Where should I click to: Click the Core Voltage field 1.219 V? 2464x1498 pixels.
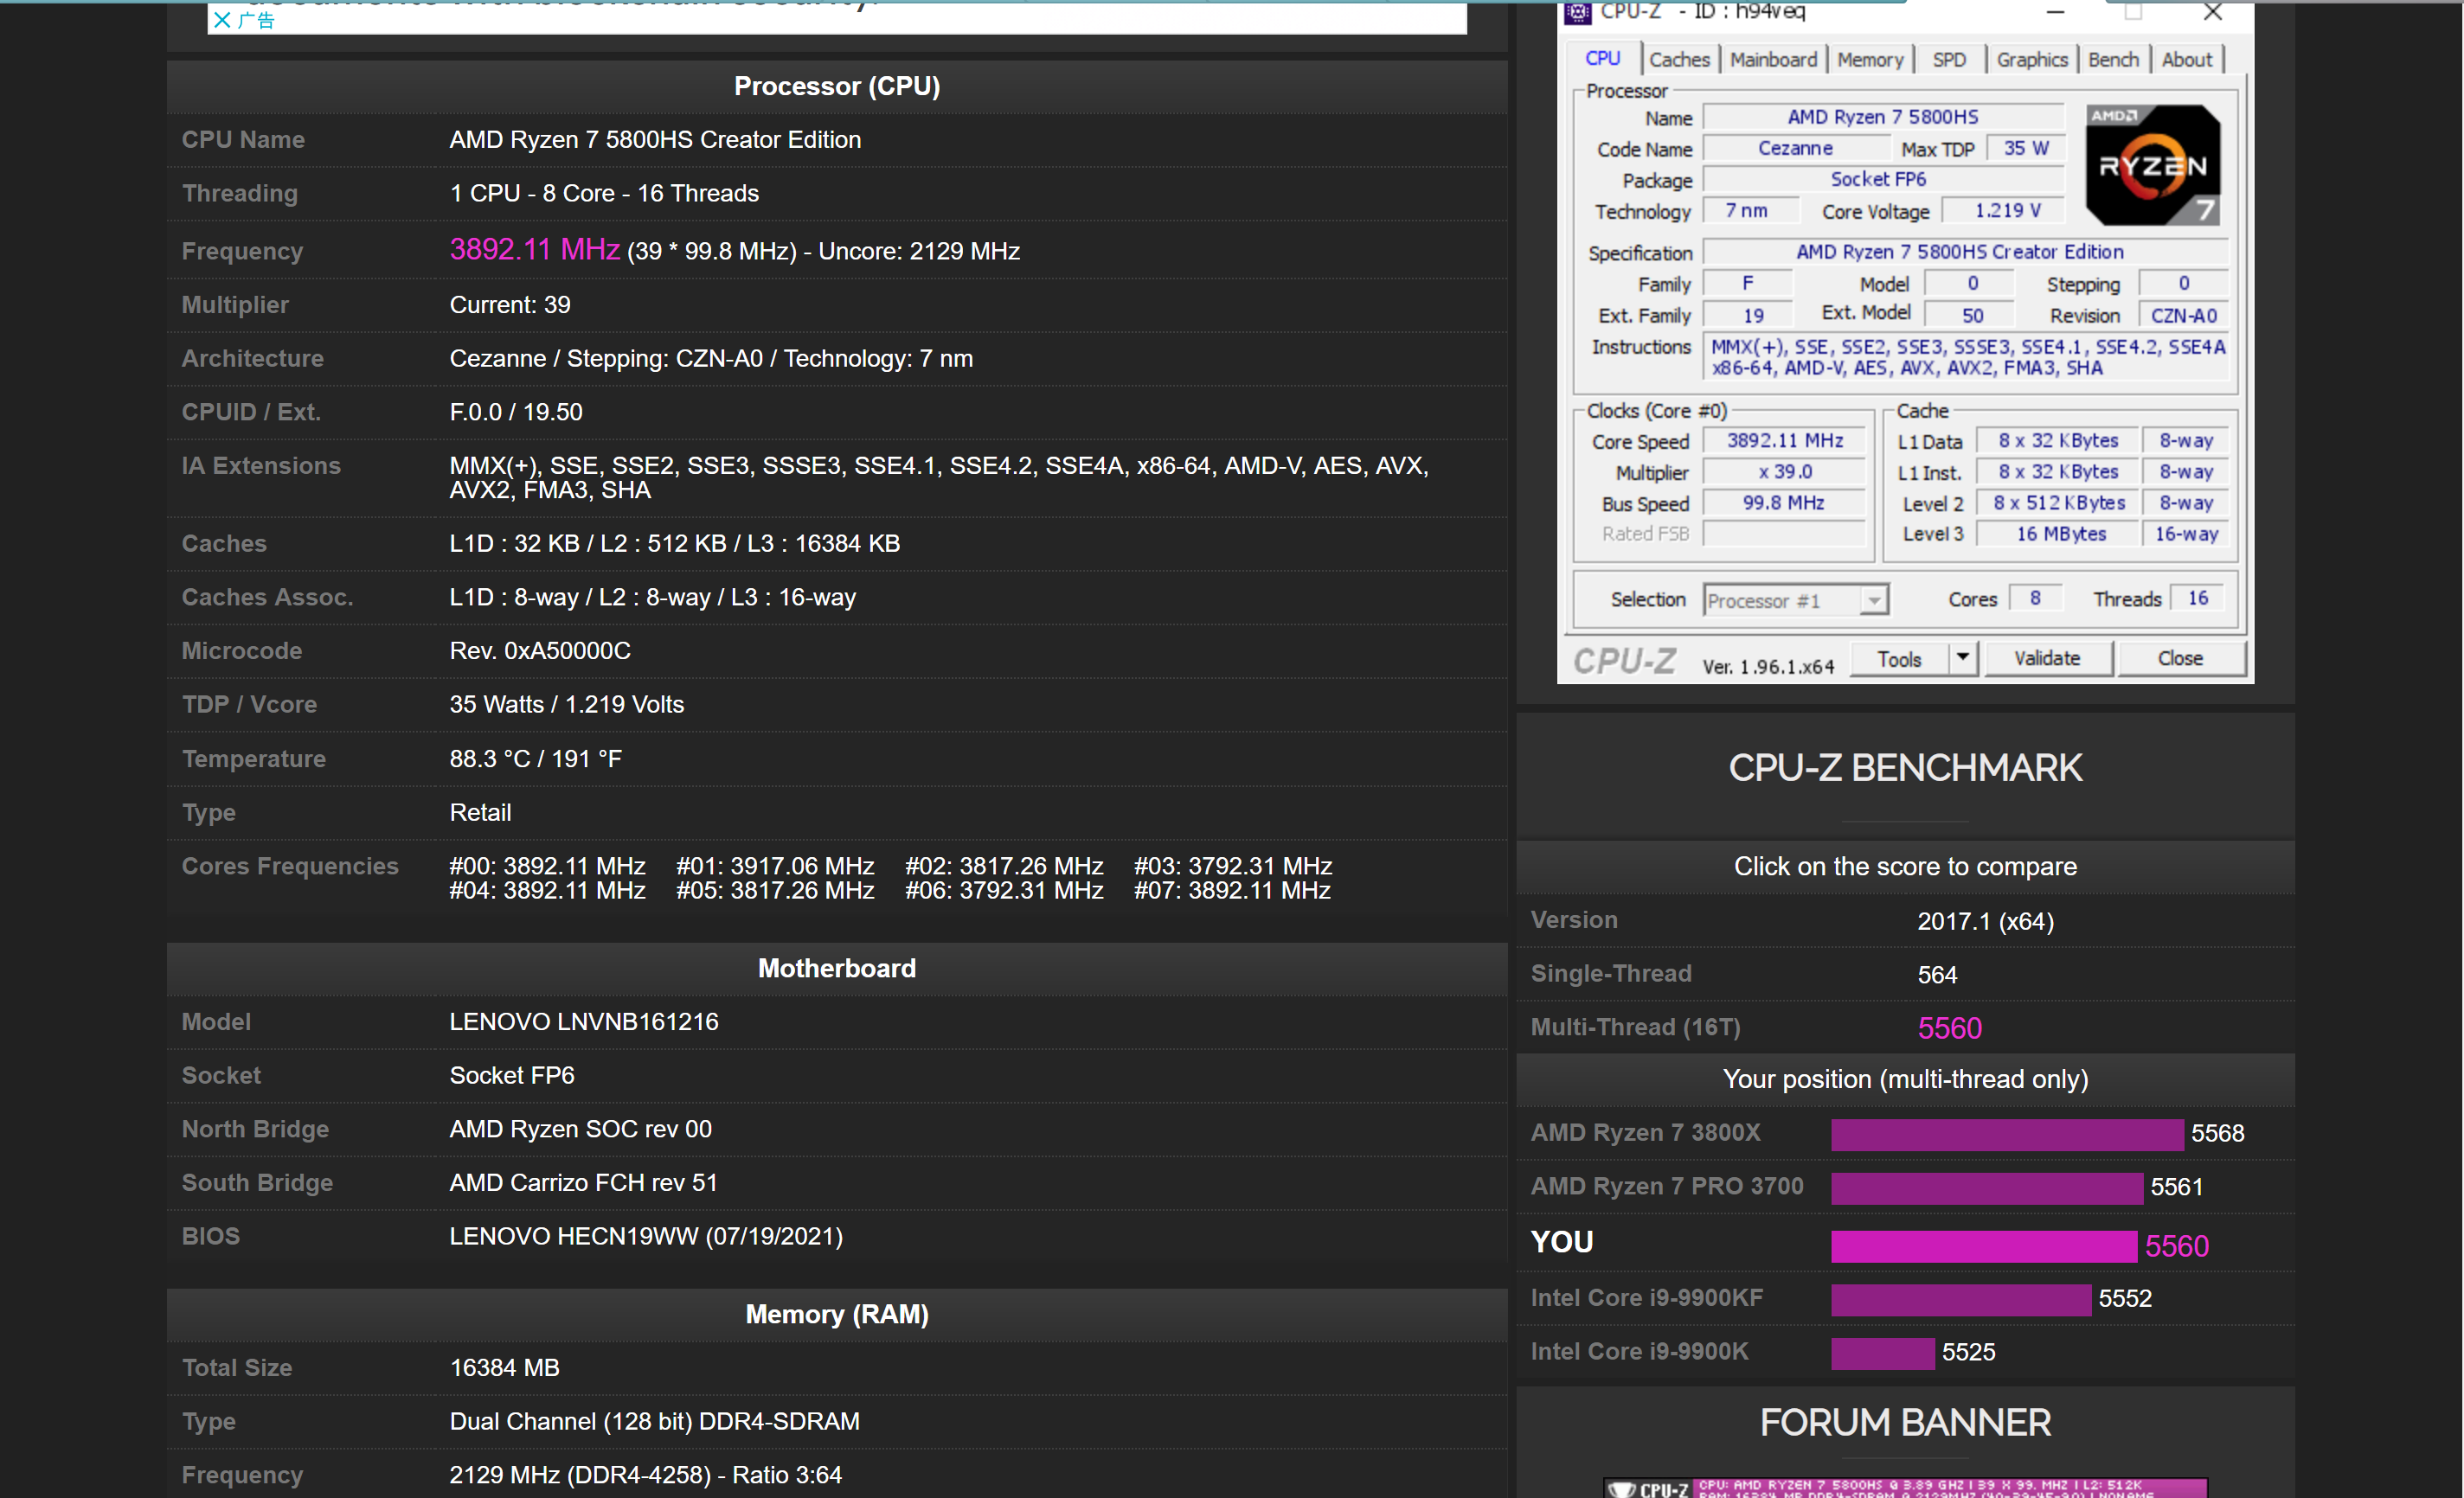coord(2005,210)
